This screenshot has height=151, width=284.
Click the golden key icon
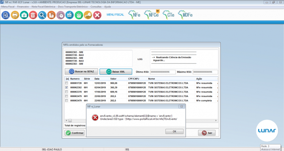click(88, 15)
